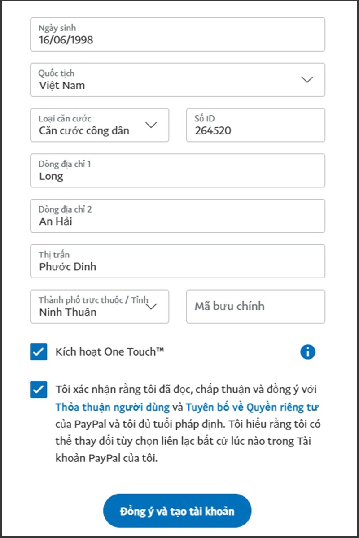Select Việt Nam in the nationality field
Screen dimensions: 359x538
[63, 85]
